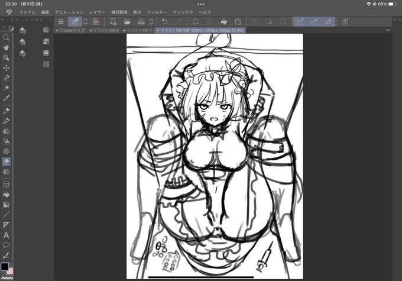Expand stepper arrows next to Save icon
Viewport: 402px width, 281px height.
point(151,21)
